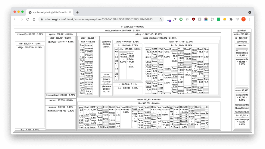The height and width of the screenshot is (149, 265).
Task: Open the green circle extension icon
Action: point(181,19)
